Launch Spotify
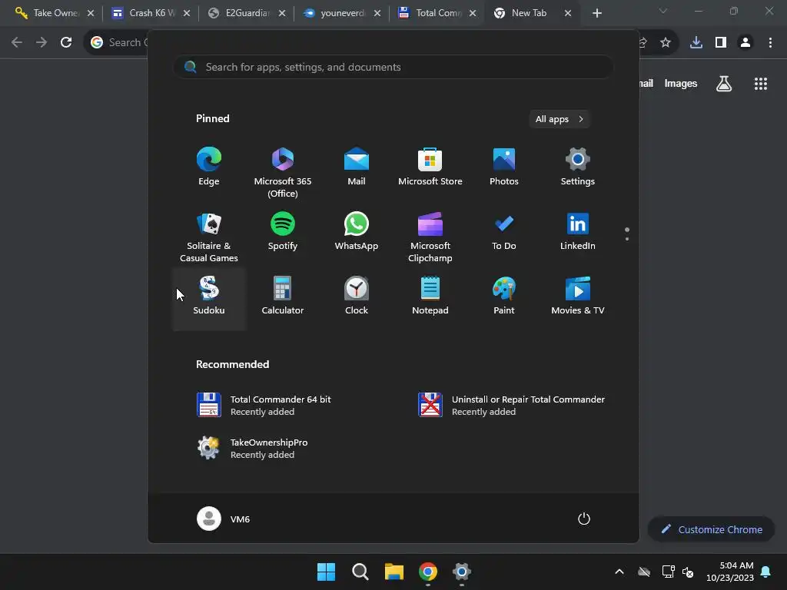Viewport: 787px width, 590px height. [x=283, y=230]
